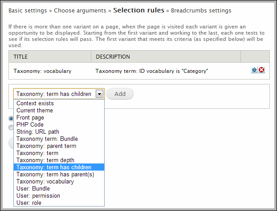Select "User: role" option
Screen dimensions: 277x211
click(29, 203)
